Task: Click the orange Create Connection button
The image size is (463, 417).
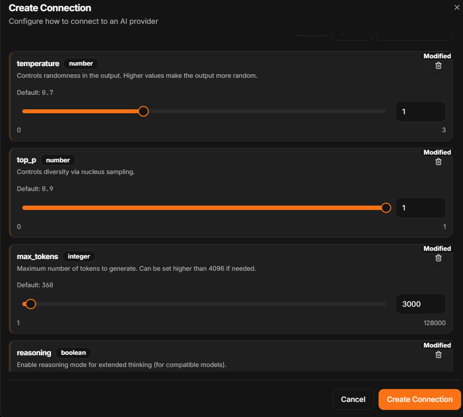Action: 420,400
